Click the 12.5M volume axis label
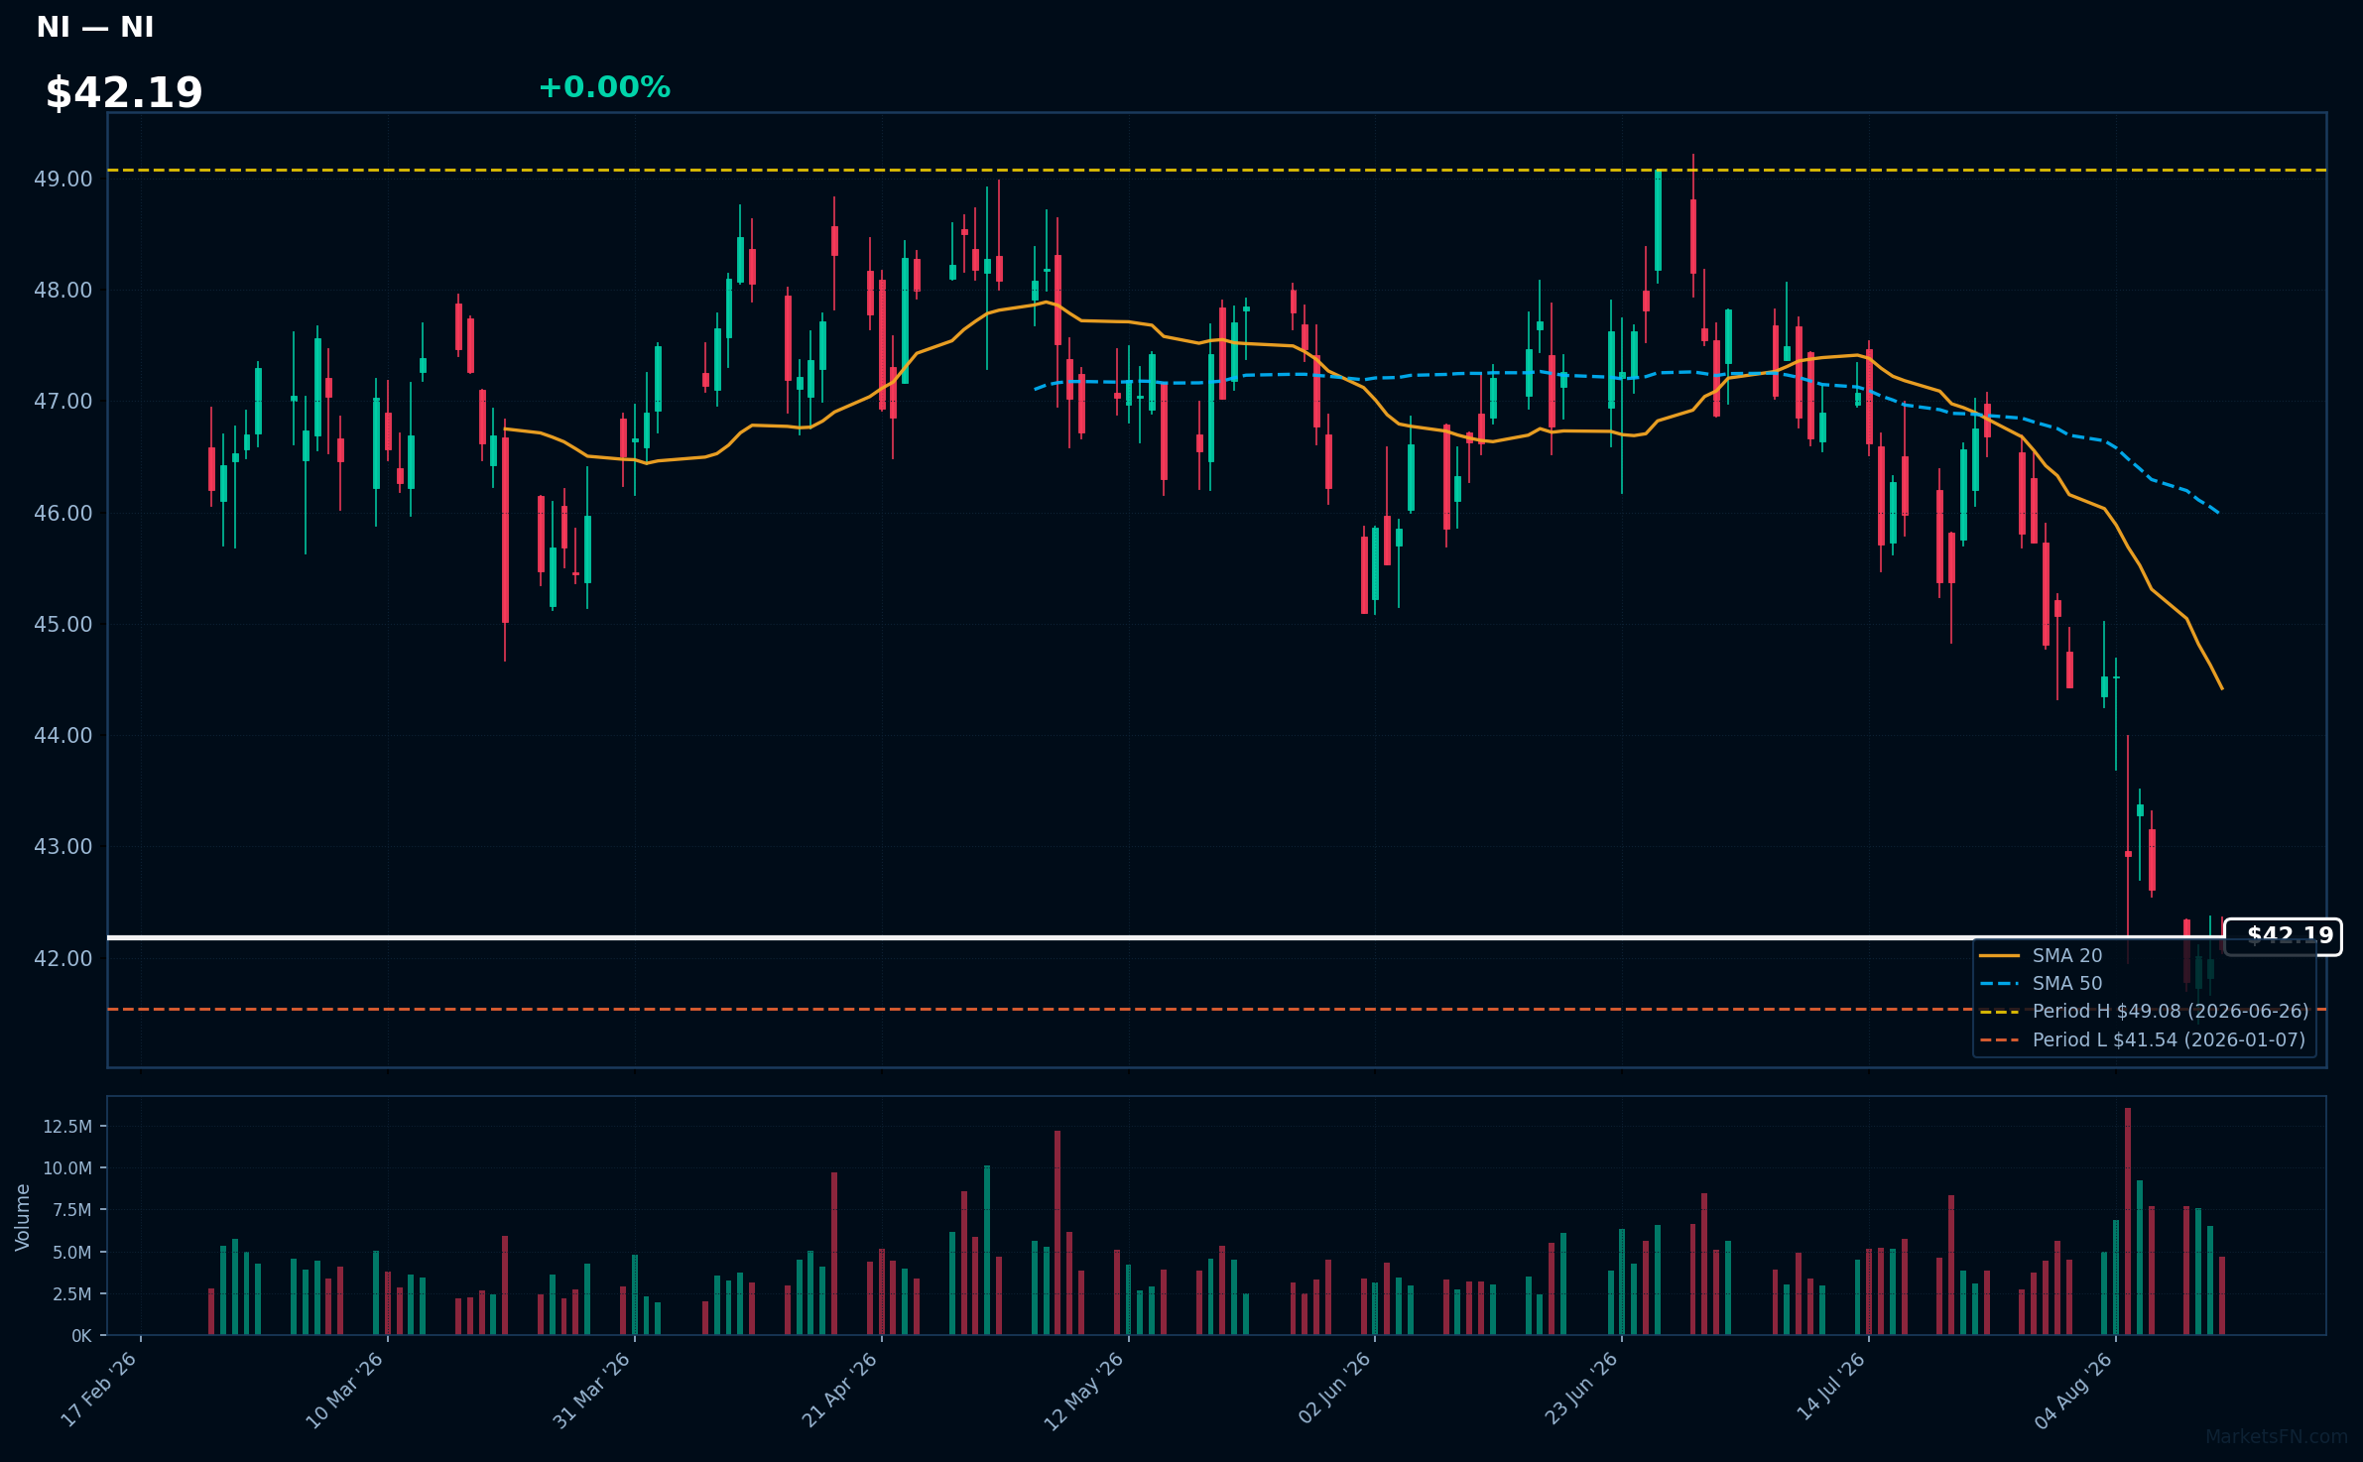Image resolution: width=2363 pixels, height=1462 pixels. pyautogui.click(x=67, y=1127)
